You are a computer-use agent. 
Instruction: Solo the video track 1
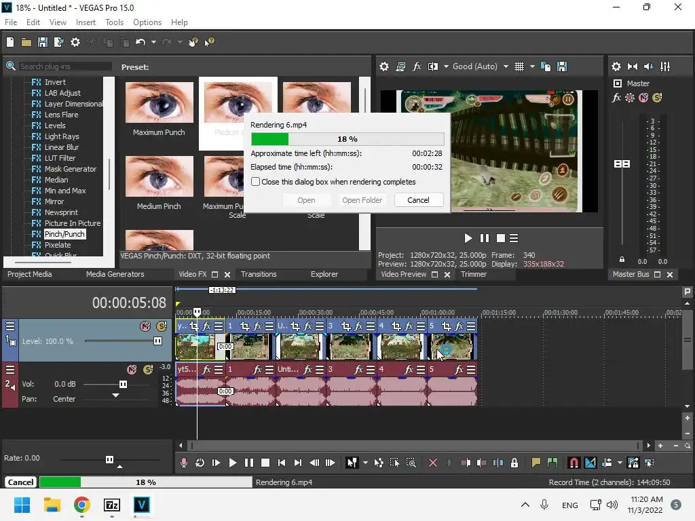click(x=162, y=326)
